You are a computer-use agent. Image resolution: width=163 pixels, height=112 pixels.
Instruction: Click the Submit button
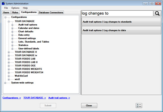point(48,105)
